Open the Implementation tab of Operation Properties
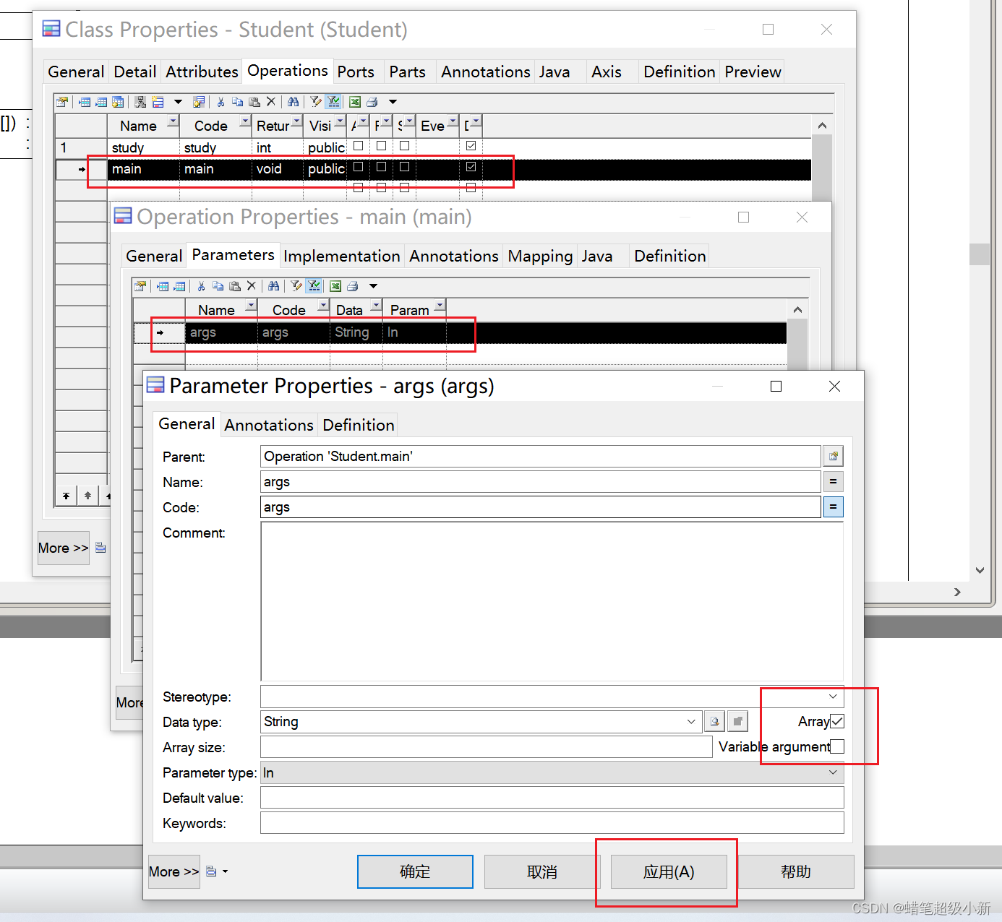Viewport: 1002px width, 922px height. pos(342,256)
